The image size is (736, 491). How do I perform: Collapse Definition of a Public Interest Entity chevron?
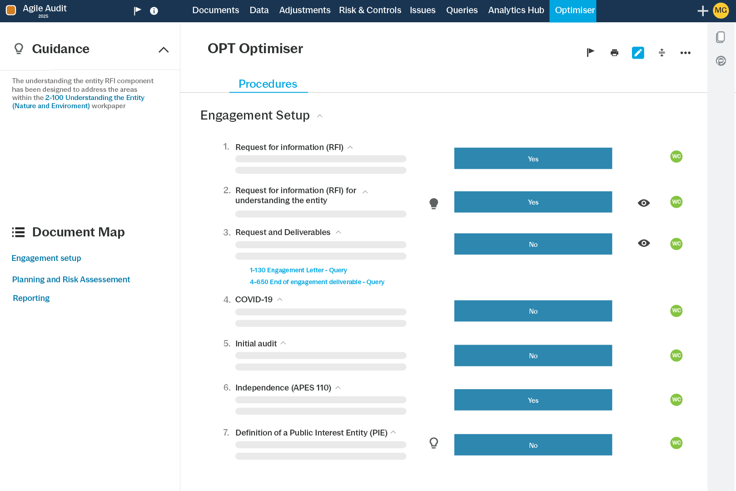(x=393, y=432)
